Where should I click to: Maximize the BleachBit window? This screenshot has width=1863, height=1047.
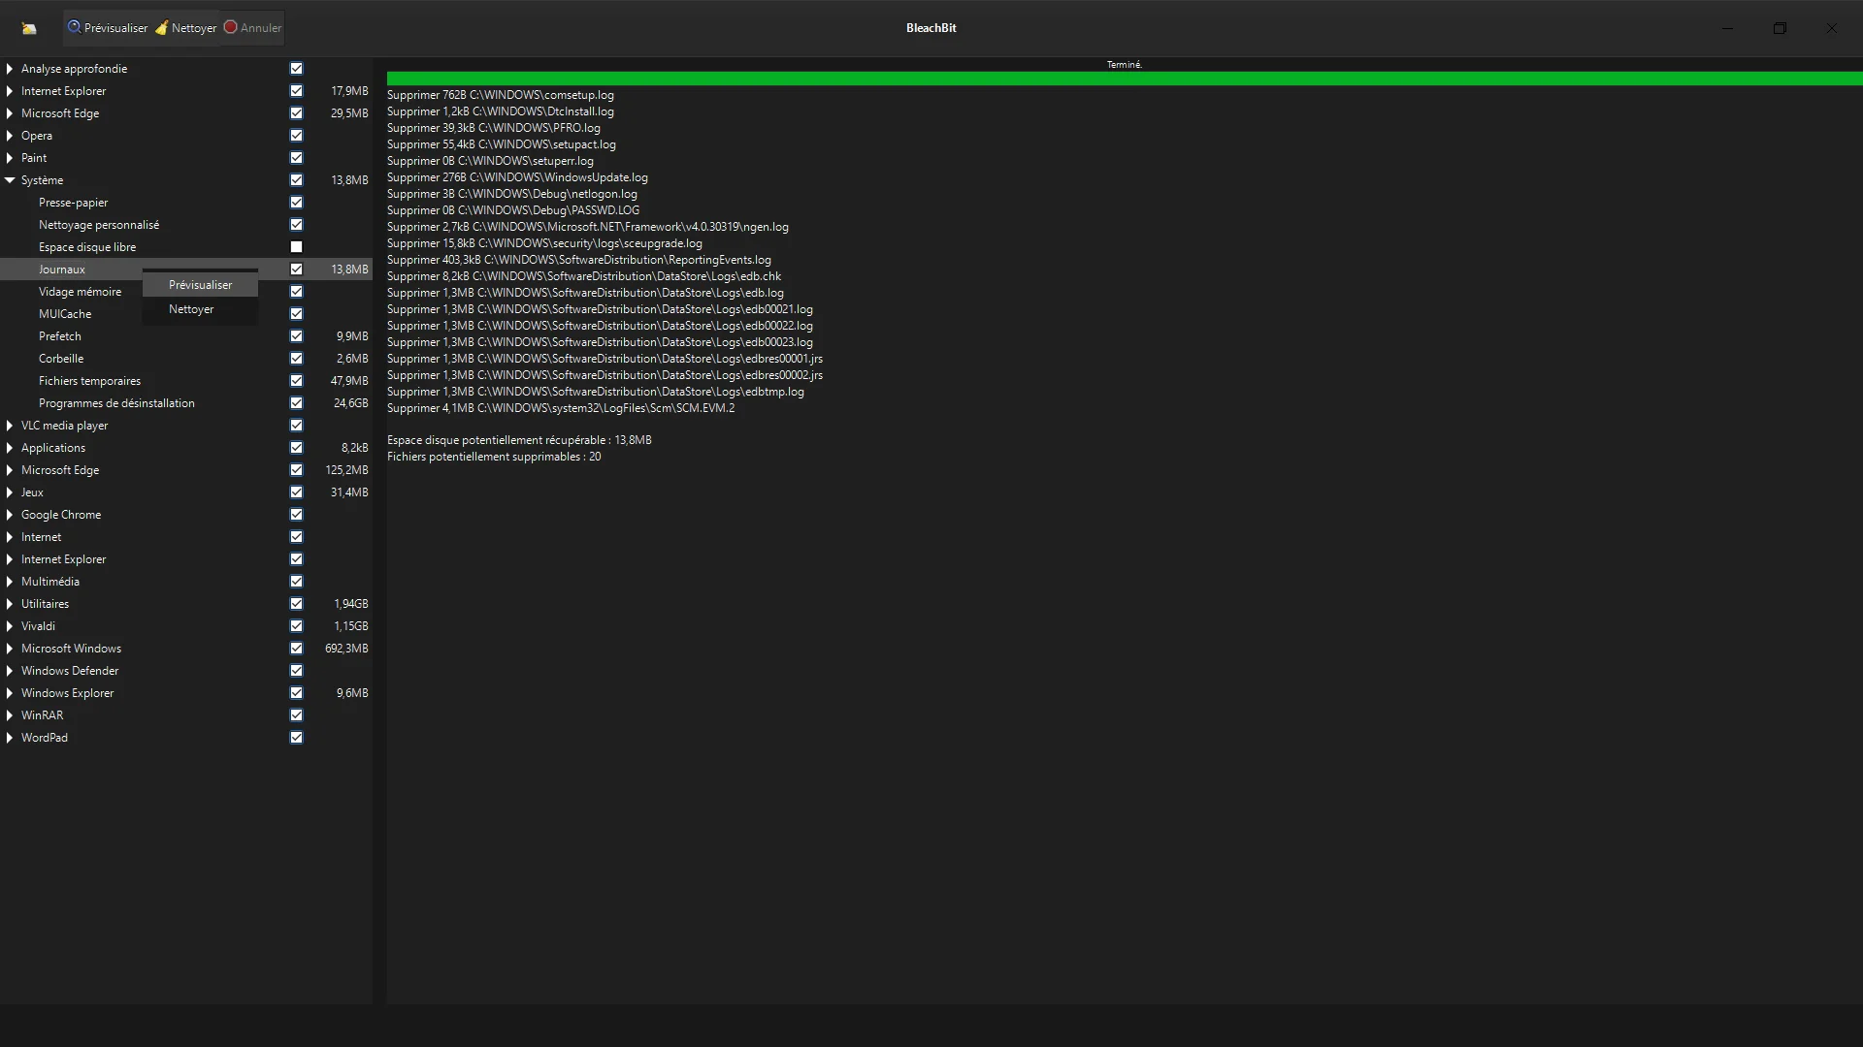(x=1780, y=28)
